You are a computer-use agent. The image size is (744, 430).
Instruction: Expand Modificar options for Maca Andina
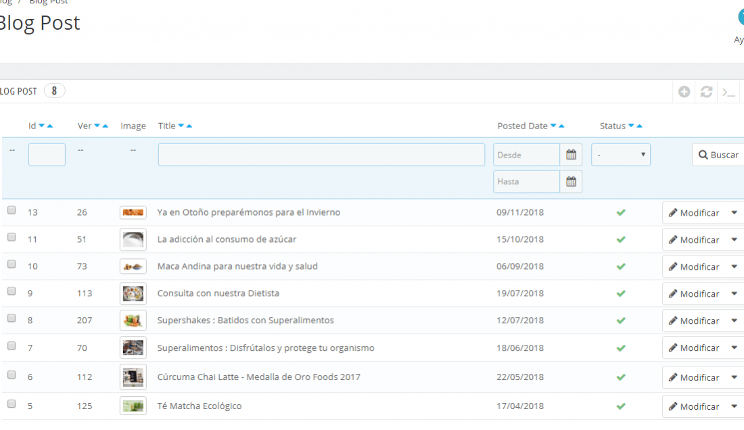pyautogui.click(x=734, y=266)
